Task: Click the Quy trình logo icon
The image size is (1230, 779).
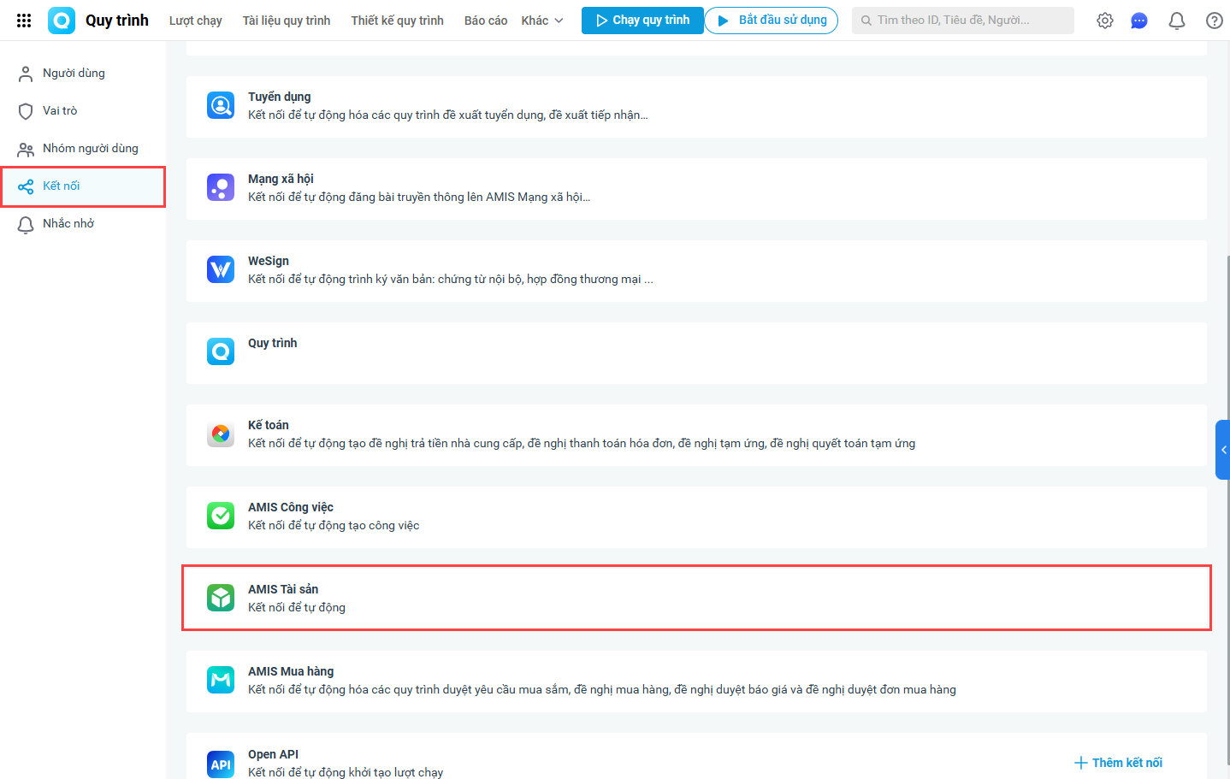Action: pos(62,21)
